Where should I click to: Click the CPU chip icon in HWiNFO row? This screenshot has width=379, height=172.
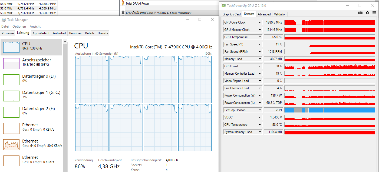123,13
